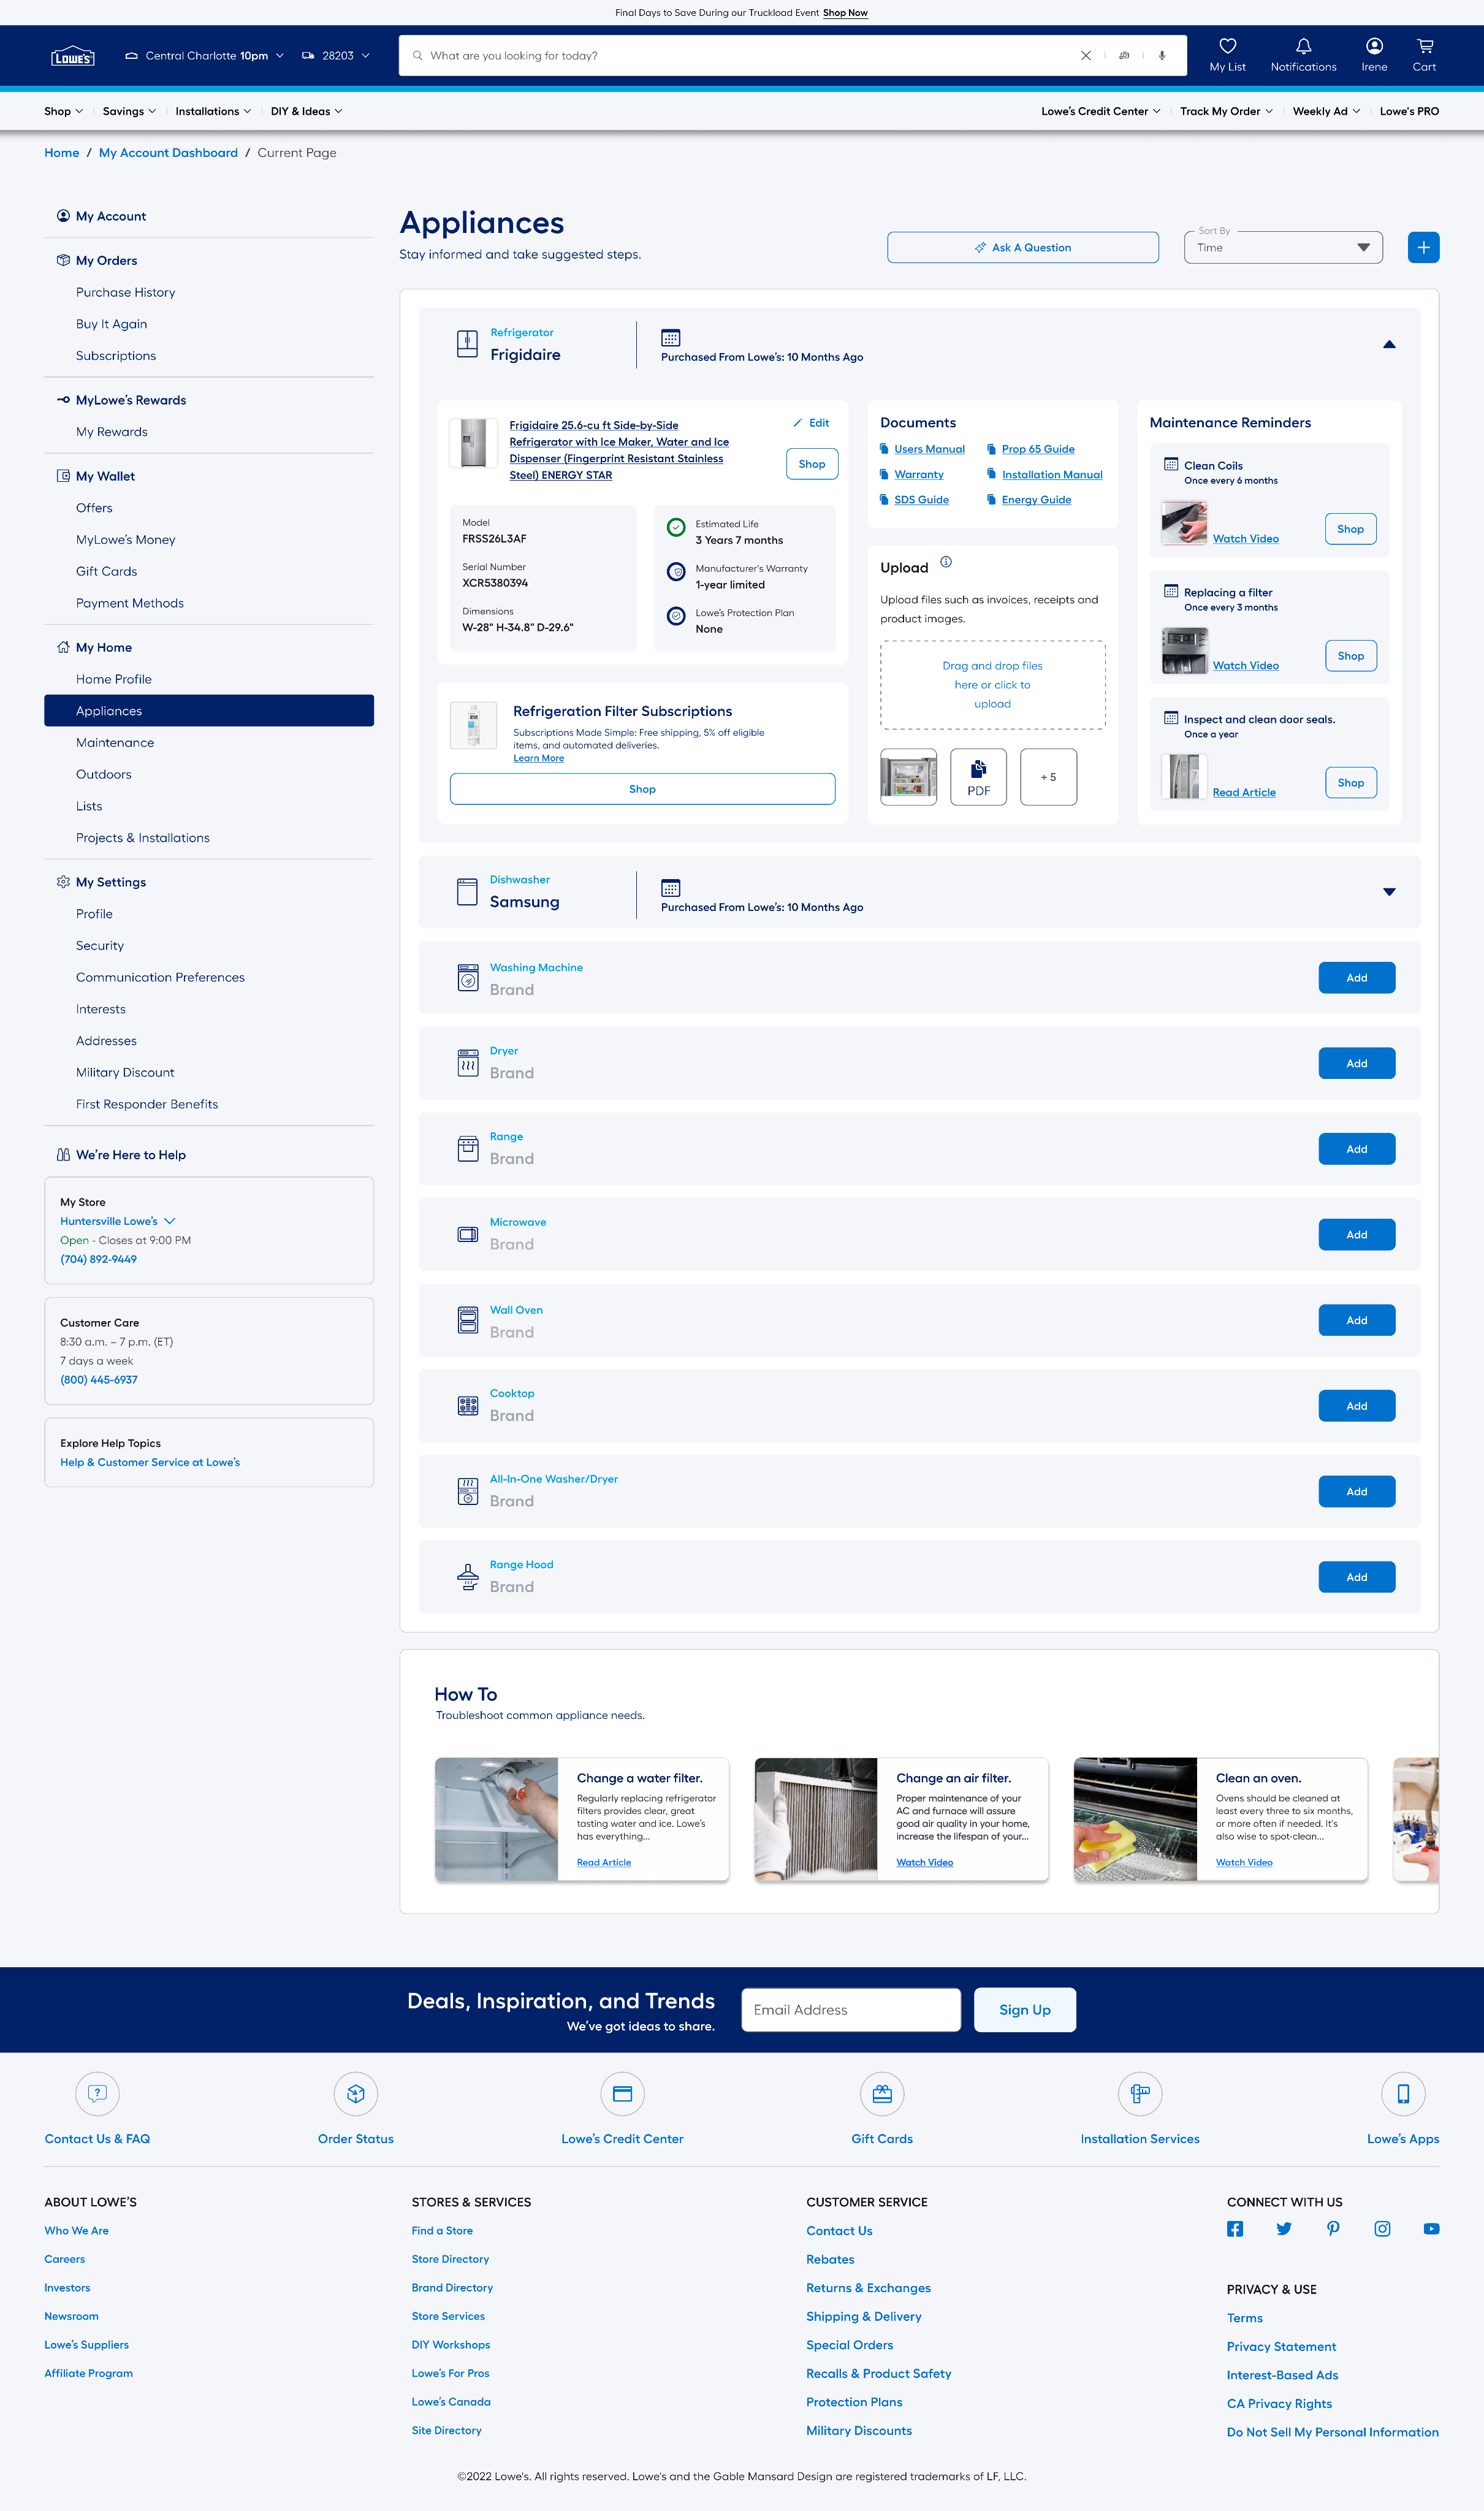Expand the Savings menu

point(129,111)
